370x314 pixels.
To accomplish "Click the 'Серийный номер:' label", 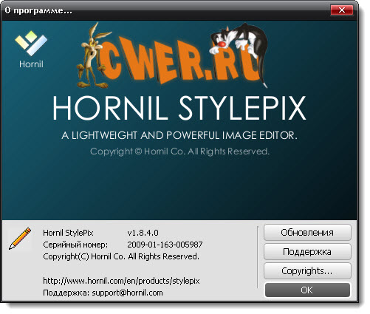I will coord(75,245).
